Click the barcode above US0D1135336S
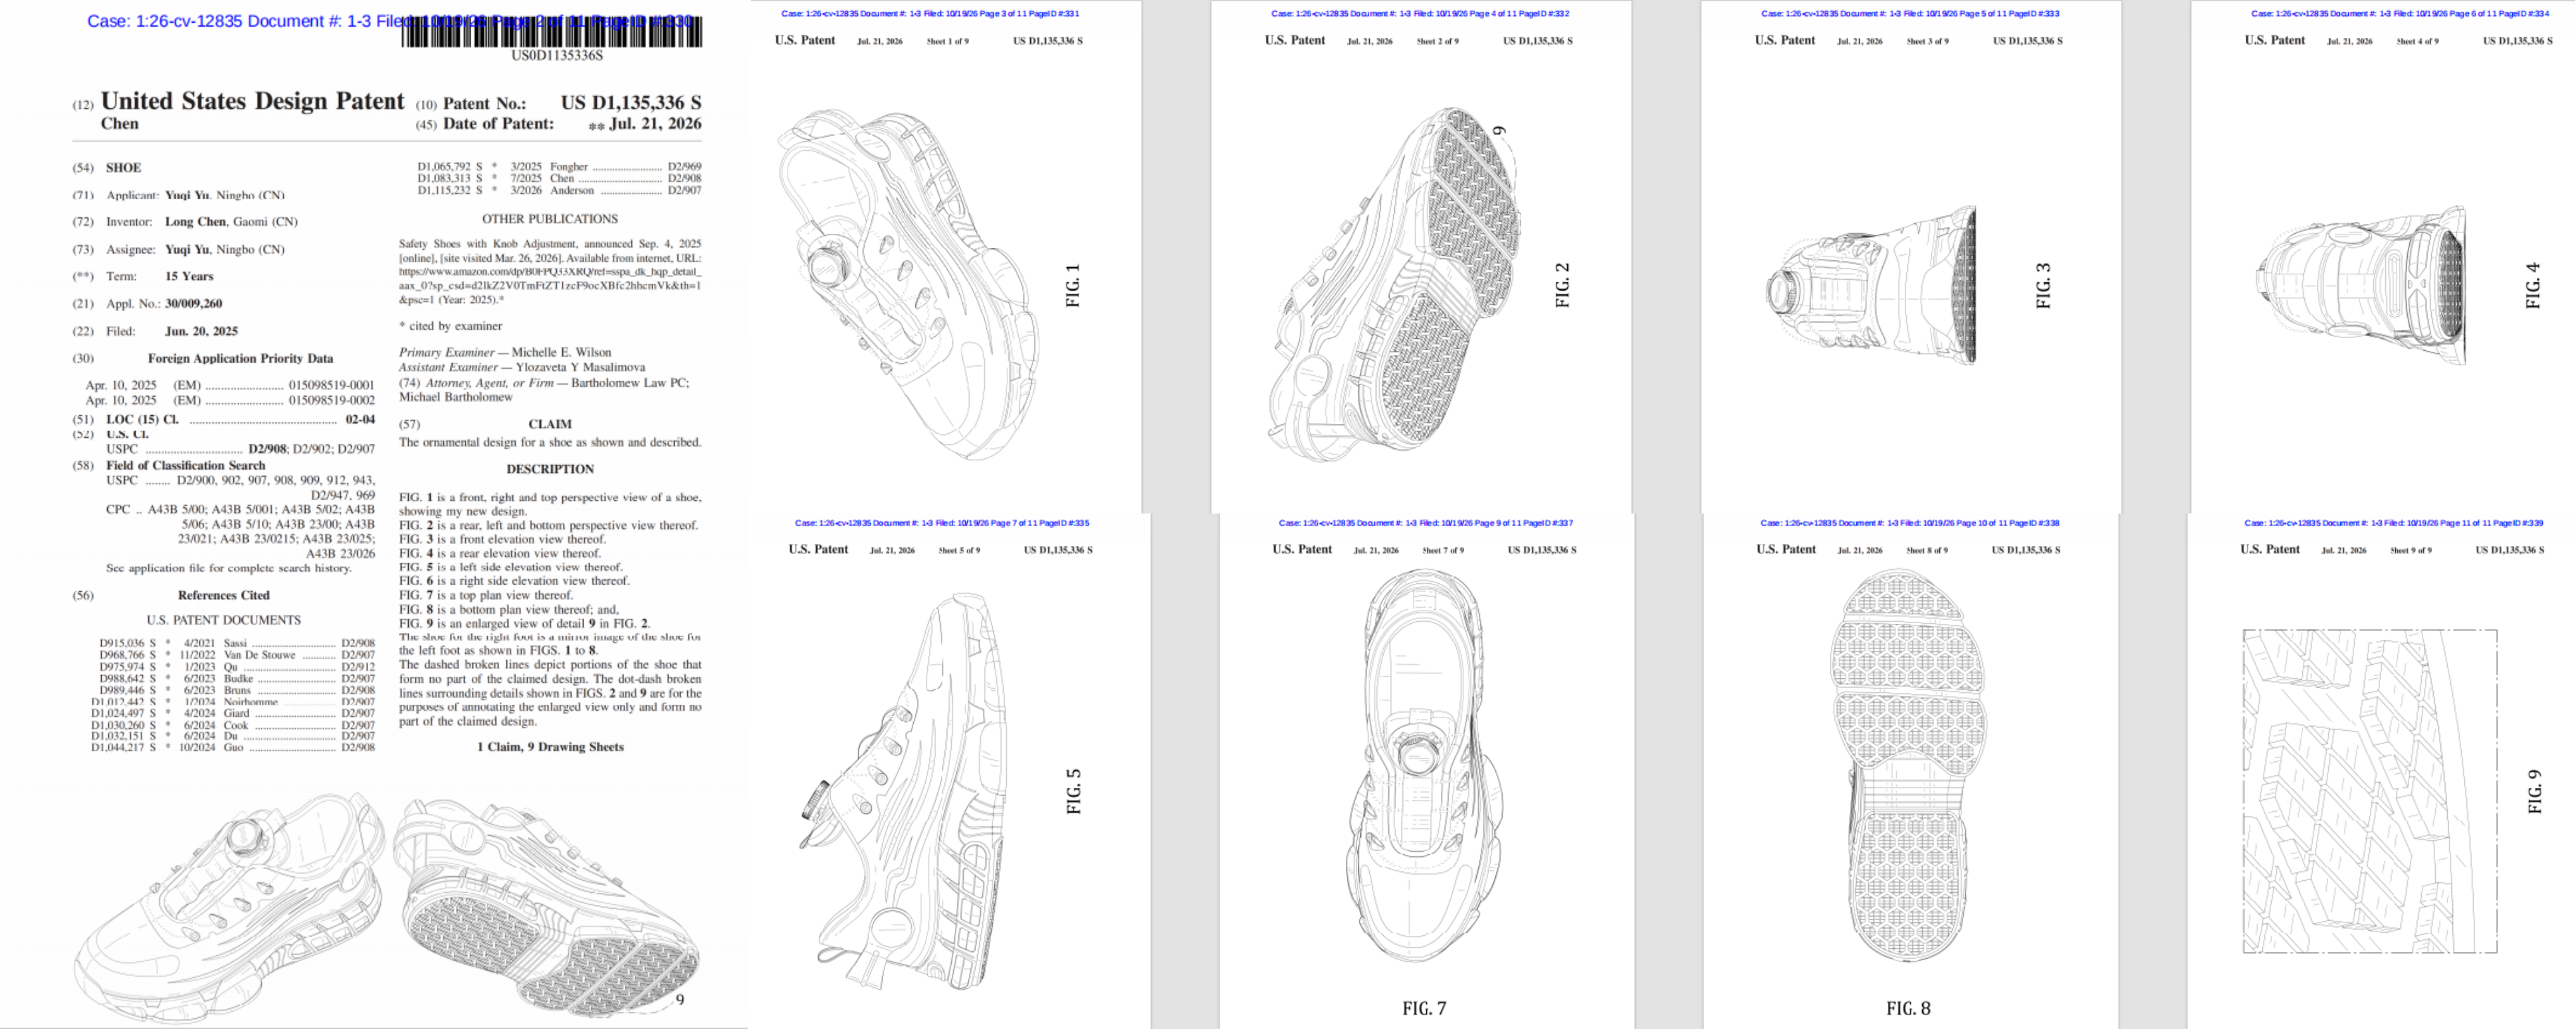The height and width of the screenshot is (1029, 2576). point(552,32)
